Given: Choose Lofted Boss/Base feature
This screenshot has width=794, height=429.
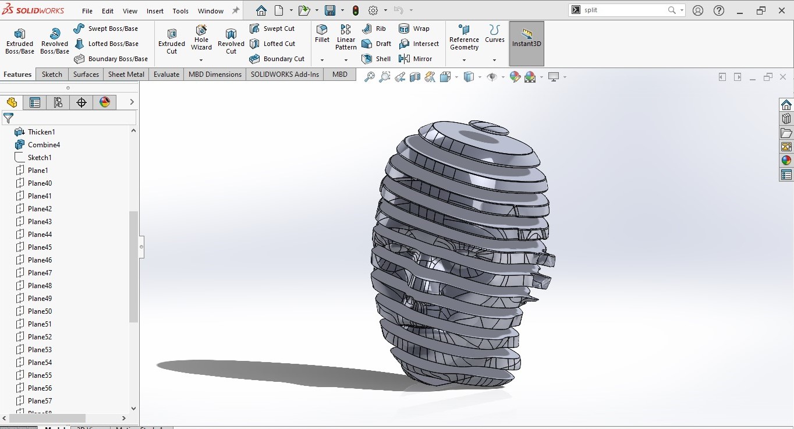Looking at the screenshot, I should pos(106,44).
